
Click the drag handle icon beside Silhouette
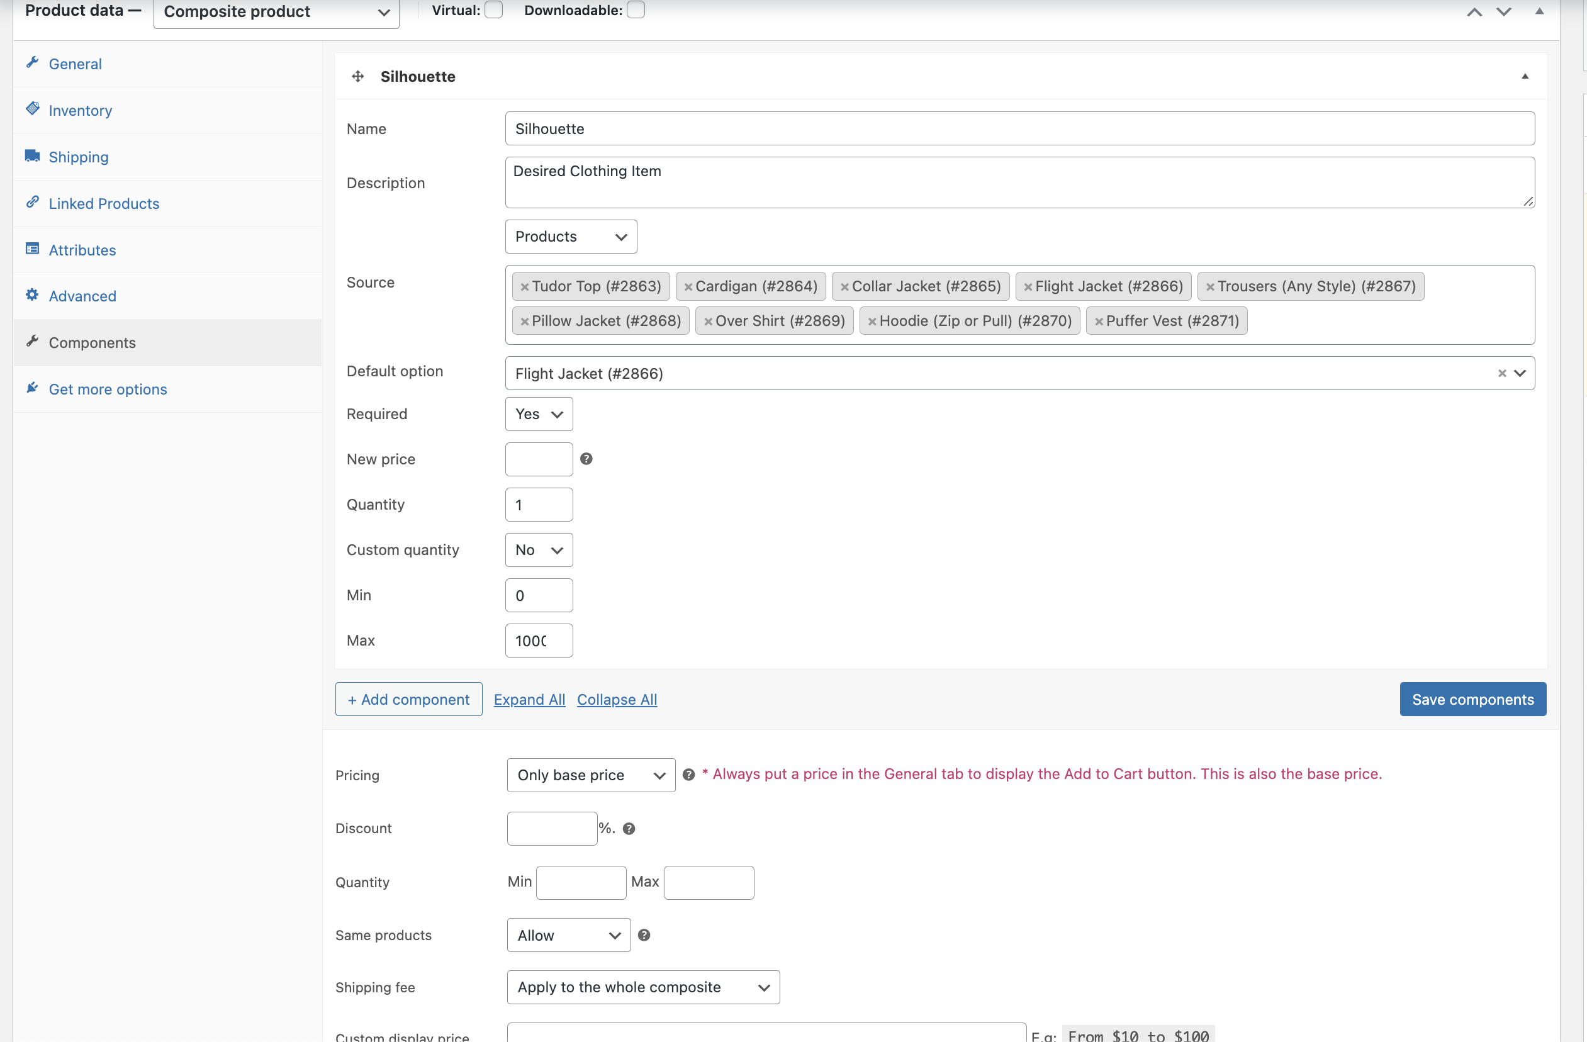click(357, 76)
